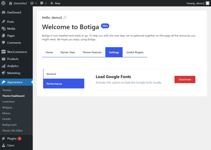
Task: Open the Theme Features tab
Action: [x=92, y=52]
